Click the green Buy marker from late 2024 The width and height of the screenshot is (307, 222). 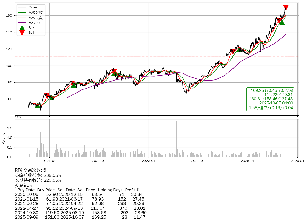tap(239, 49)
